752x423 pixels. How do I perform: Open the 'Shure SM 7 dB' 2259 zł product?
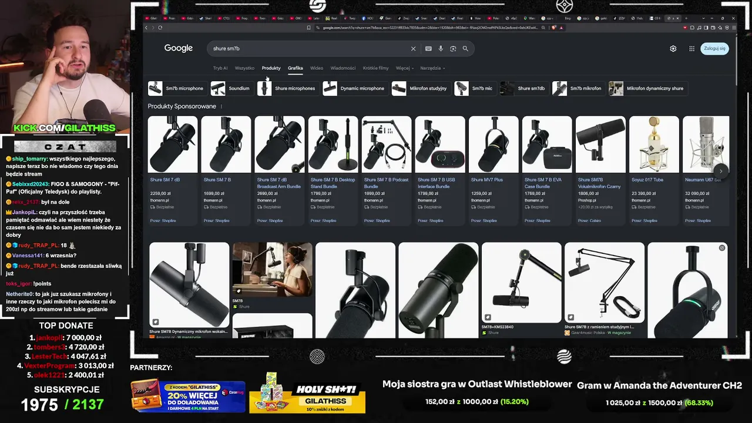(x=173, y=171)
